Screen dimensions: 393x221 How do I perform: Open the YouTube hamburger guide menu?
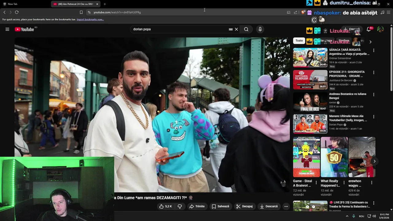pos(7,29)
